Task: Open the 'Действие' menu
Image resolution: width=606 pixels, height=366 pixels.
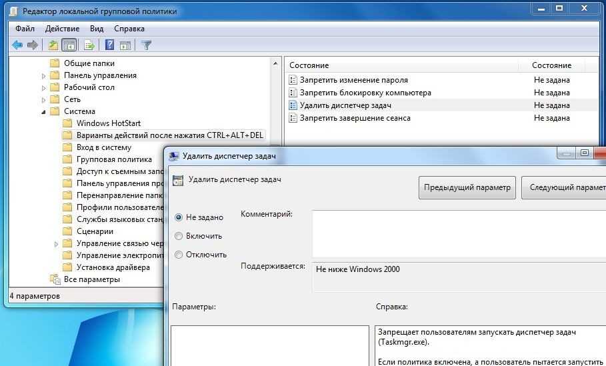Action: (x=62, y=29)
